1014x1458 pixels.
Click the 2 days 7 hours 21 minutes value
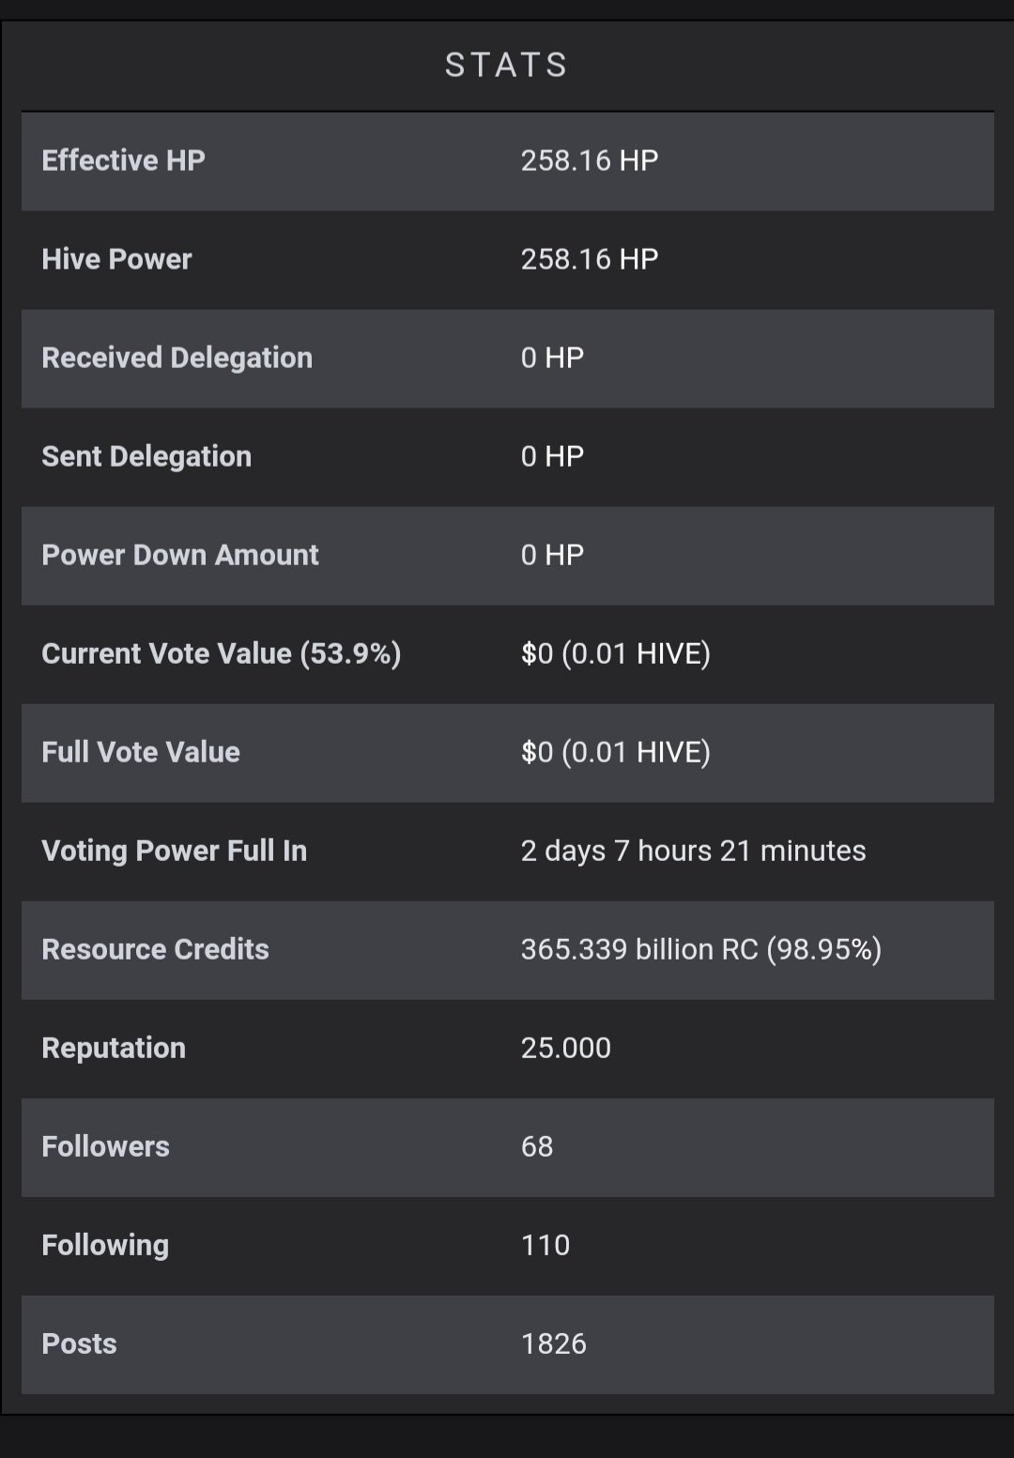point(694,851)
